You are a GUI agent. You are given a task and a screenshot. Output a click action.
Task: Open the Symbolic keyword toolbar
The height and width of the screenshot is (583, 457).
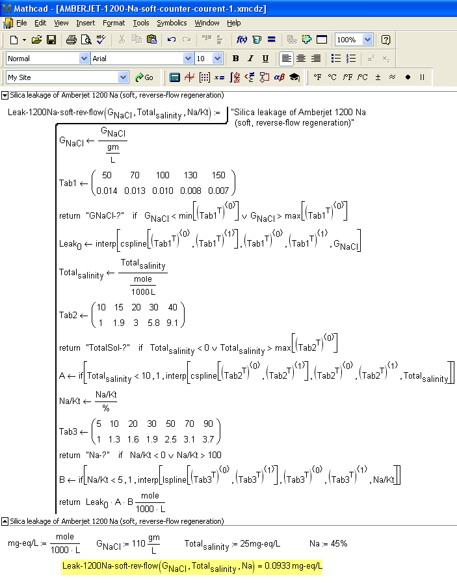coord(294,77)
